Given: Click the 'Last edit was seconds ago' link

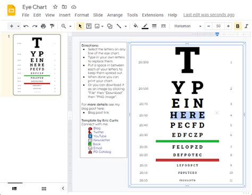Looking at the screenshot, I should coord(209,15).
